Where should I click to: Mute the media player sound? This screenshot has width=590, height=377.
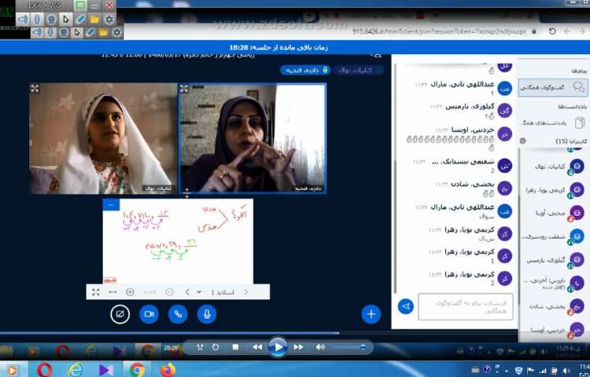(320, 347)
